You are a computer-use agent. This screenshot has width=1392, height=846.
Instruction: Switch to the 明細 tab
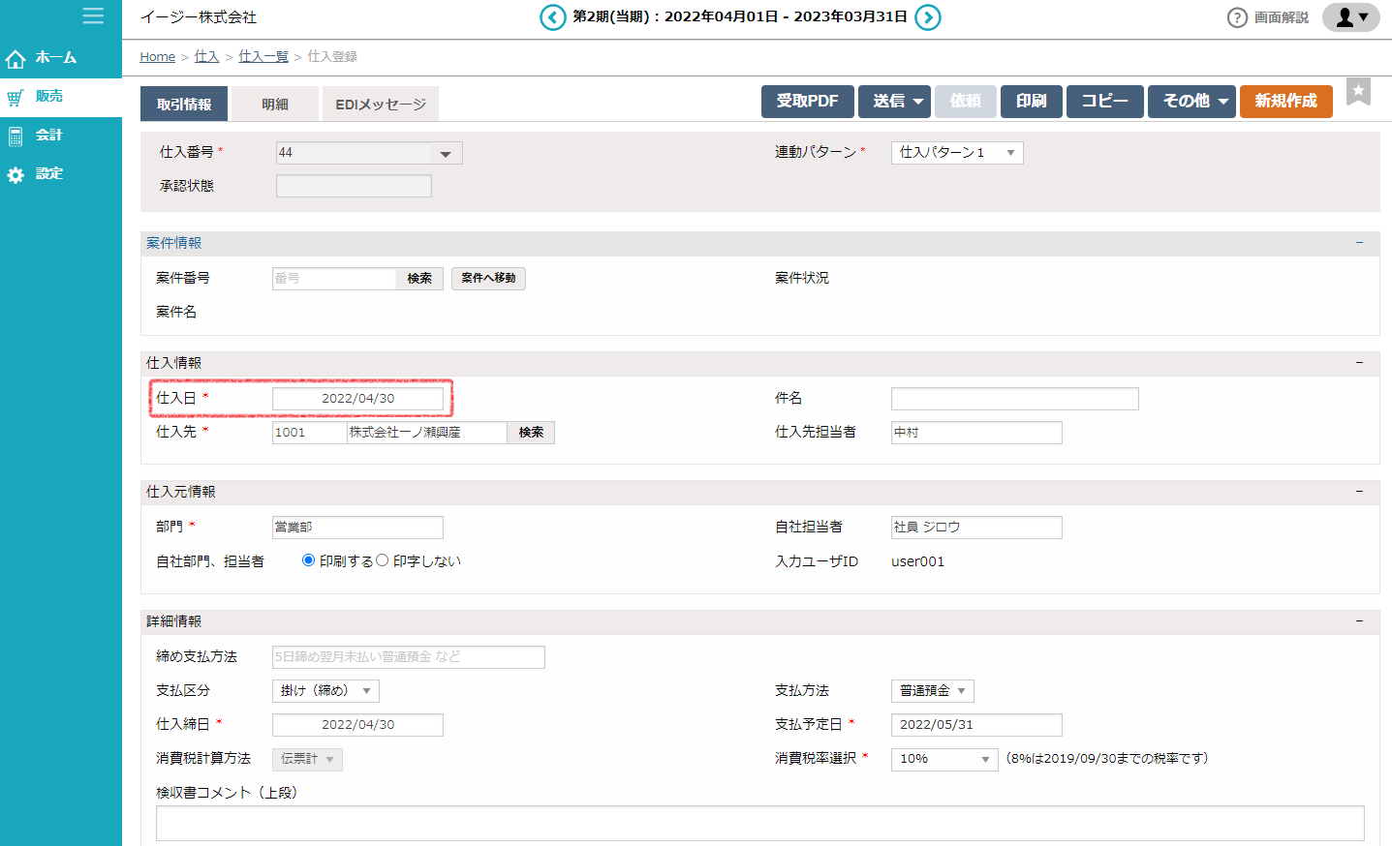(275, 104)
